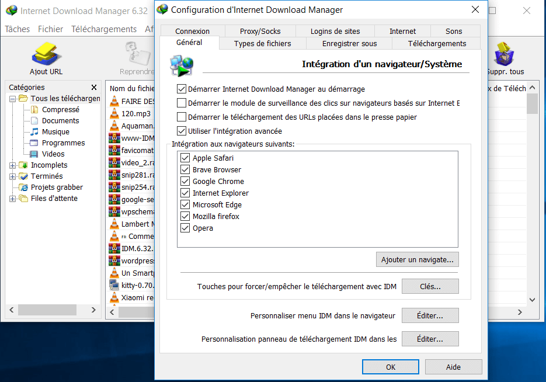Expand the Files d'attente tree node
This screenshot has width=546, height=382.
click(12, 199)
